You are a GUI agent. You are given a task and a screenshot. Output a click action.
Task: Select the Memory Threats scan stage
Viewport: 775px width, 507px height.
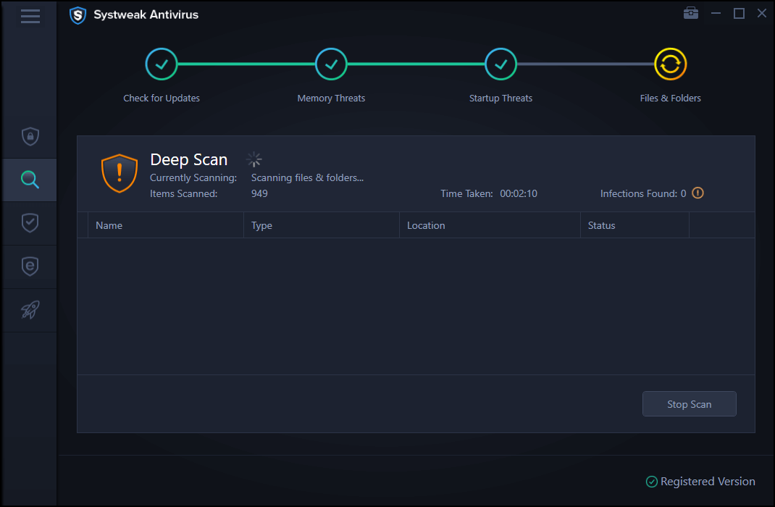[331, 64]
